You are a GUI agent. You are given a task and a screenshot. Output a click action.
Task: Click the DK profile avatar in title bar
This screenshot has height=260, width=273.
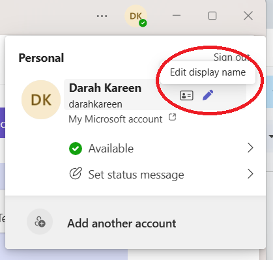(x=136, y=16)
